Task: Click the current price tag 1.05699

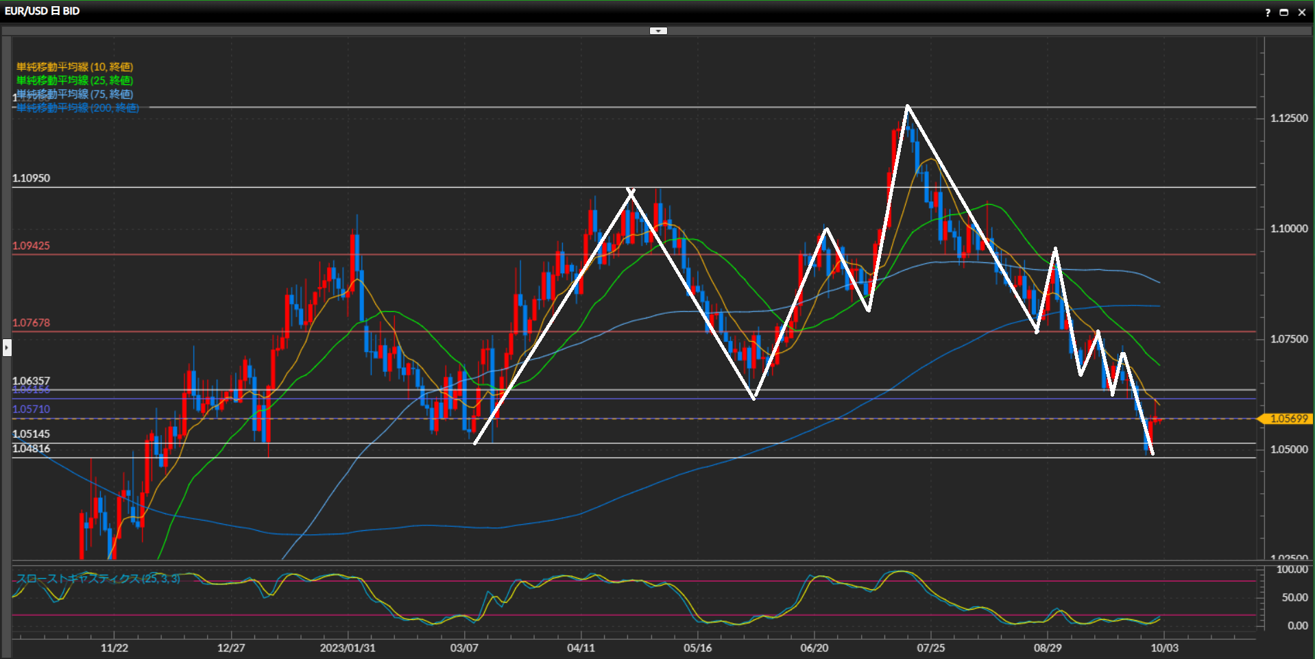Action: click(1288, 419)
